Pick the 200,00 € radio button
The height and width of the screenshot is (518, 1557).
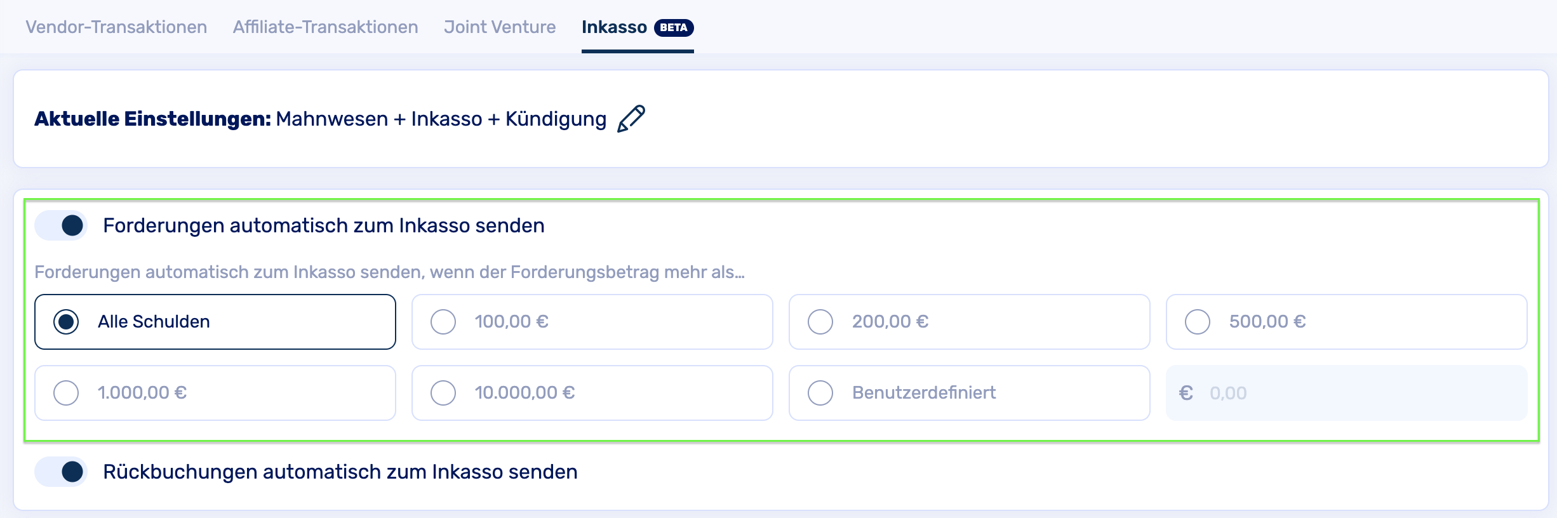820,322
